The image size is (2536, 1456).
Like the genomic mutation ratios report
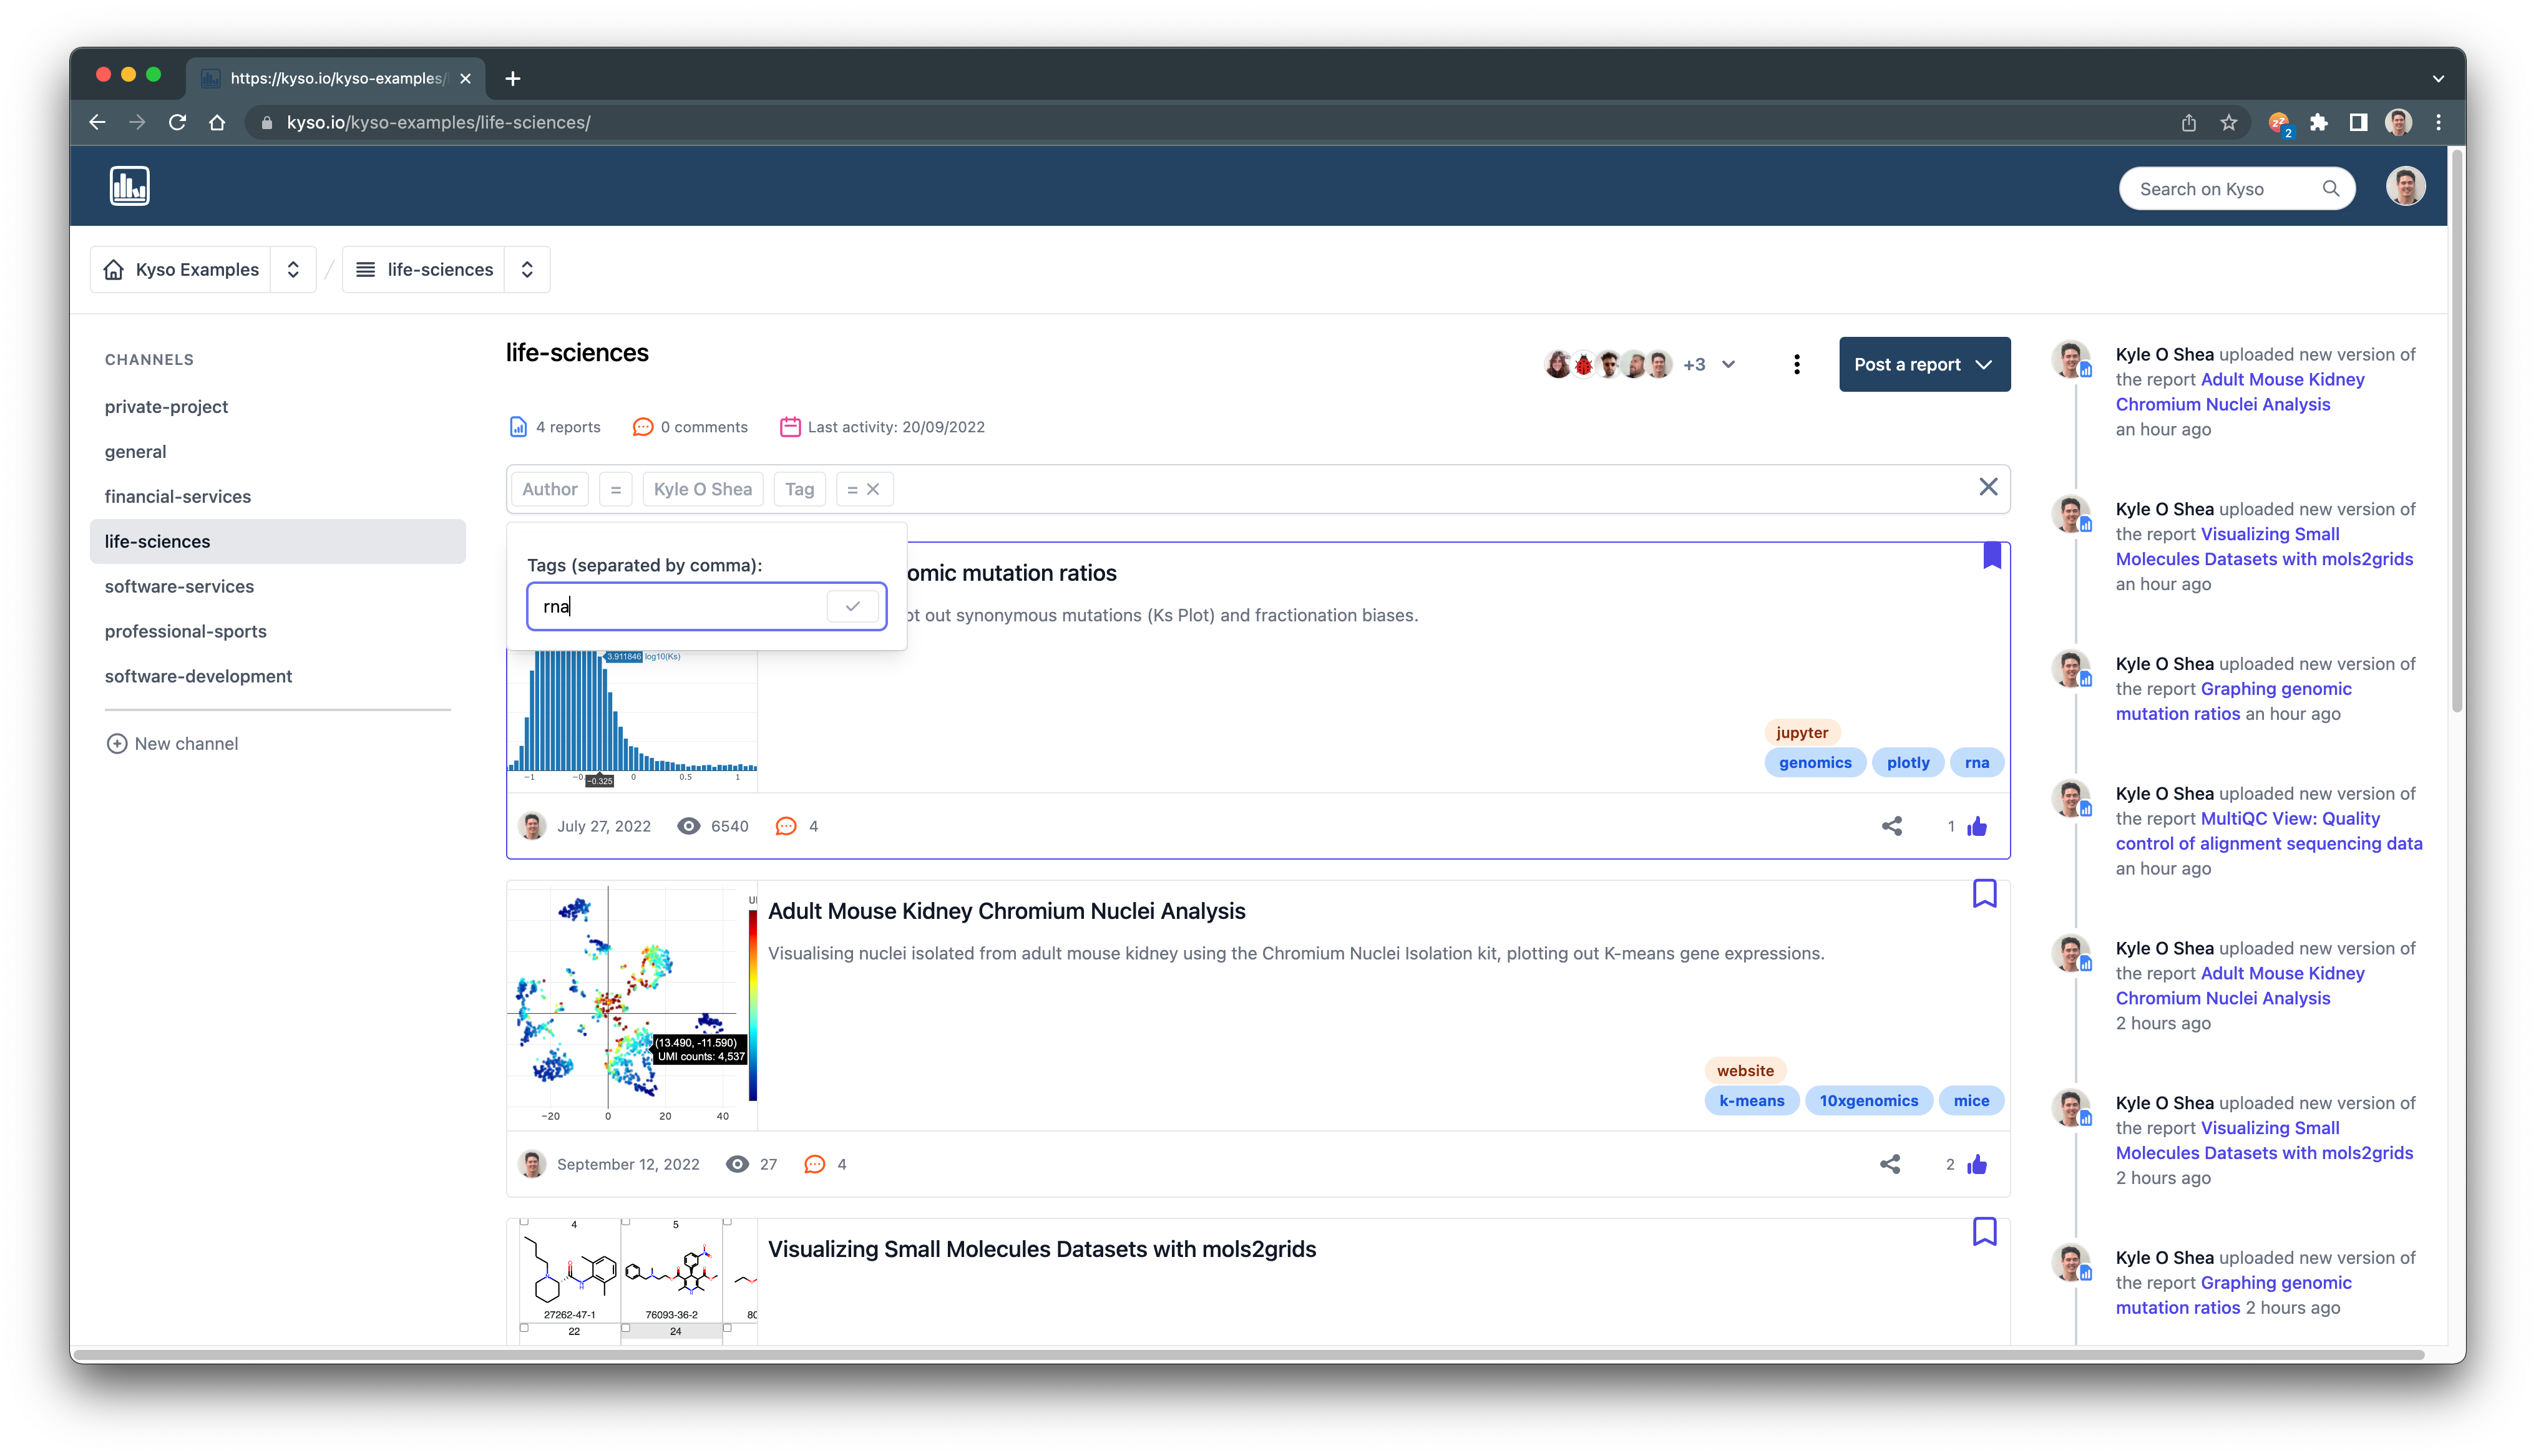pos(1977,826)
